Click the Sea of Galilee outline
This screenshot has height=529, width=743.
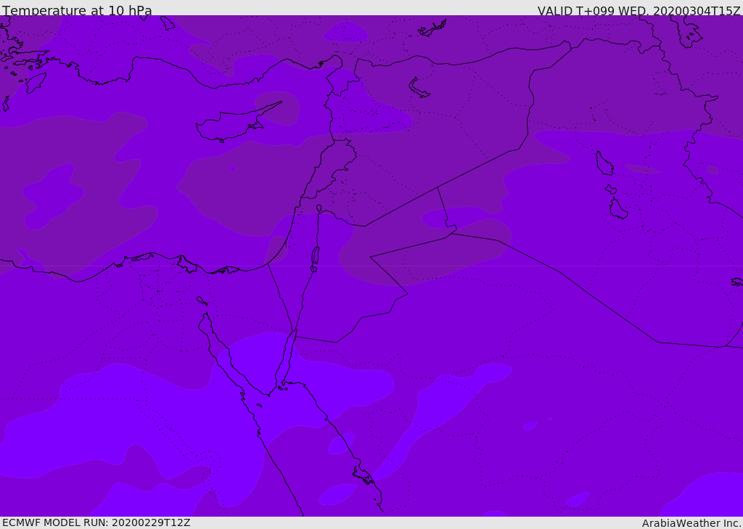pos(319,208)
